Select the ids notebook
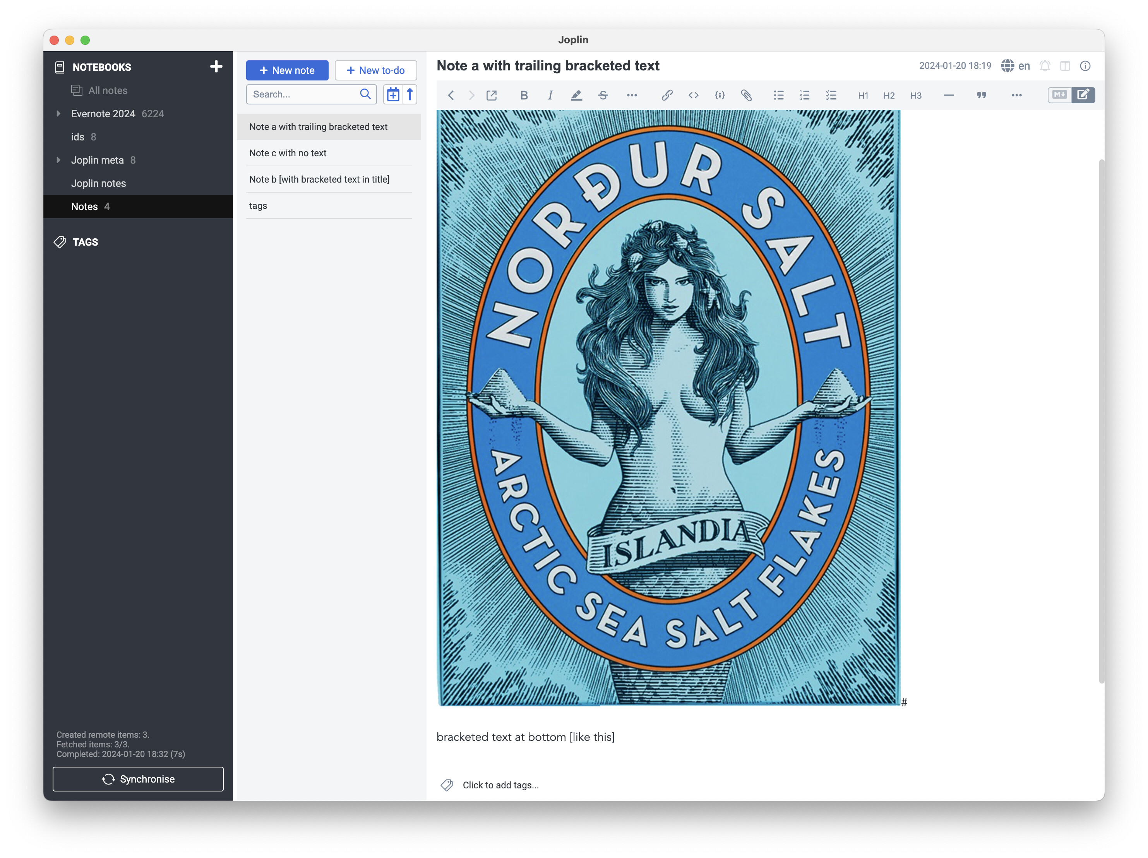Viewport: 1148px width, 858px height. pyautogui.click(x=78, y=137)
